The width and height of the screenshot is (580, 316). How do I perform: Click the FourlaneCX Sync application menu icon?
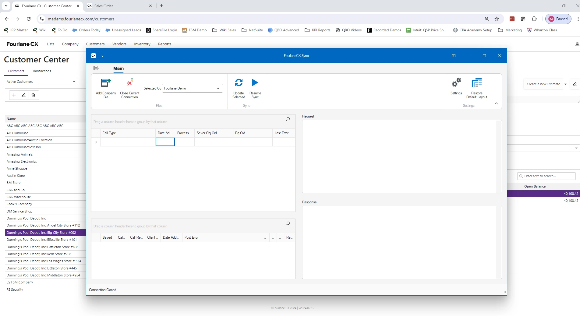pos(96,68)
